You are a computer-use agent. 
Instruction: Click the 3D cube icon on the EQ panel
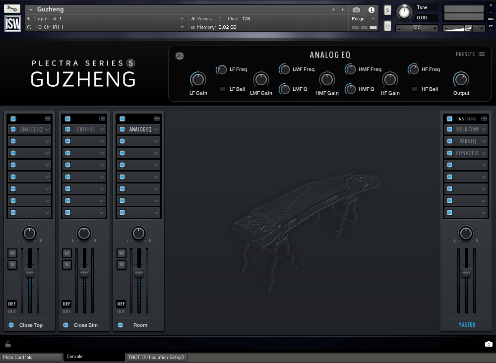click(x=179, y=56)
